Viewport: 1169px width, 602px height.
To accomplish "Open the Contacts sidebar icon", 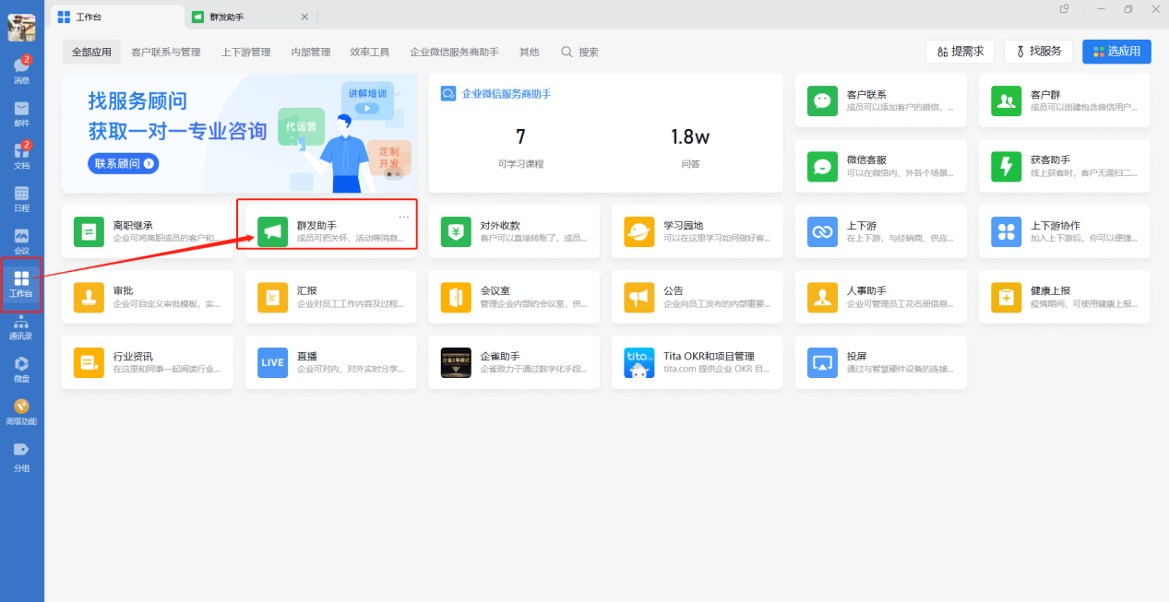I will click(21, 326).
